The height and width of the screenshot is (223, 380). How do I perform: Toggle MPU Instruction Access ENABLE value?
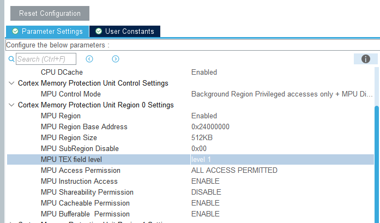point(206,182)
